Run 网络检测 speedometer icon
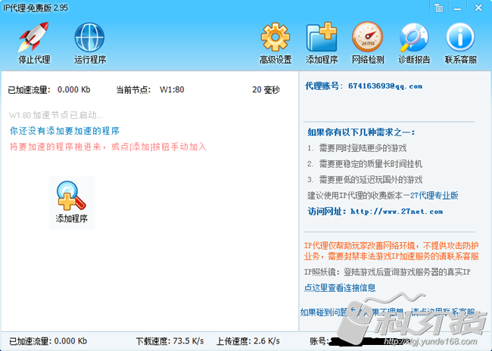This screenshot has height=351, width=492. (367, 37)
